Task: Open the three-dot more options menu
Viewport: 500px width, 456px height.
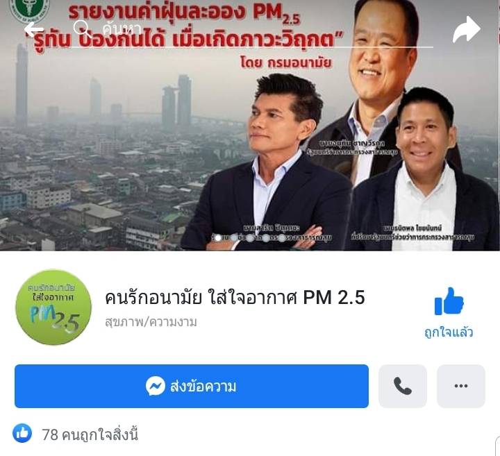Action: point(461,386)
